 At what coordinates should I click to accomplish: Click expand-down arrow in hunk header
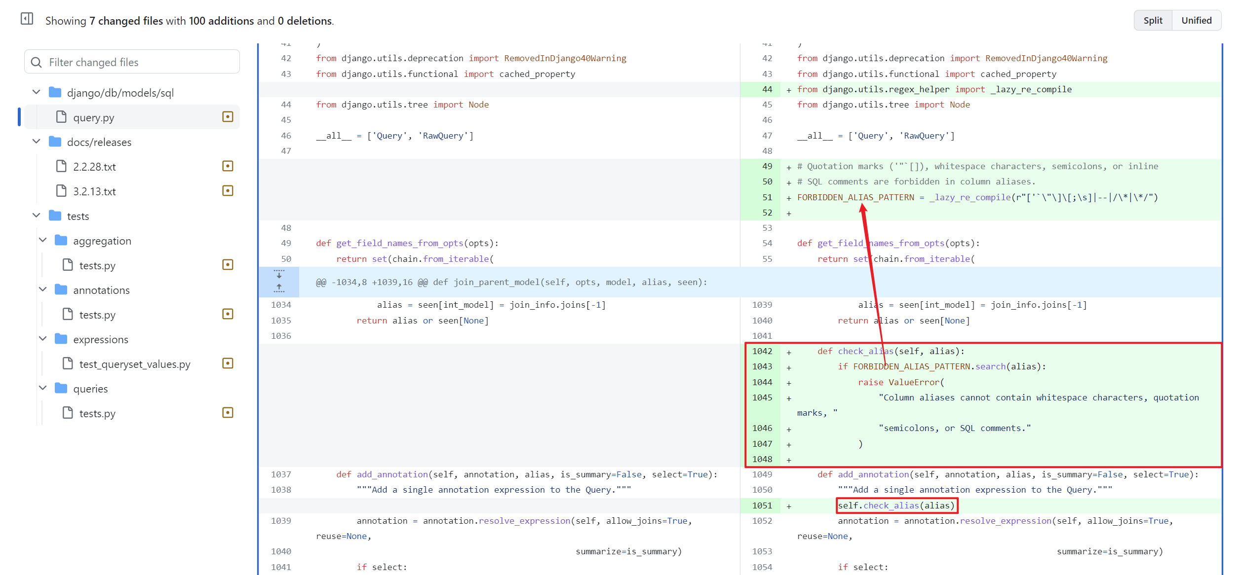click(x=279, y=274)
